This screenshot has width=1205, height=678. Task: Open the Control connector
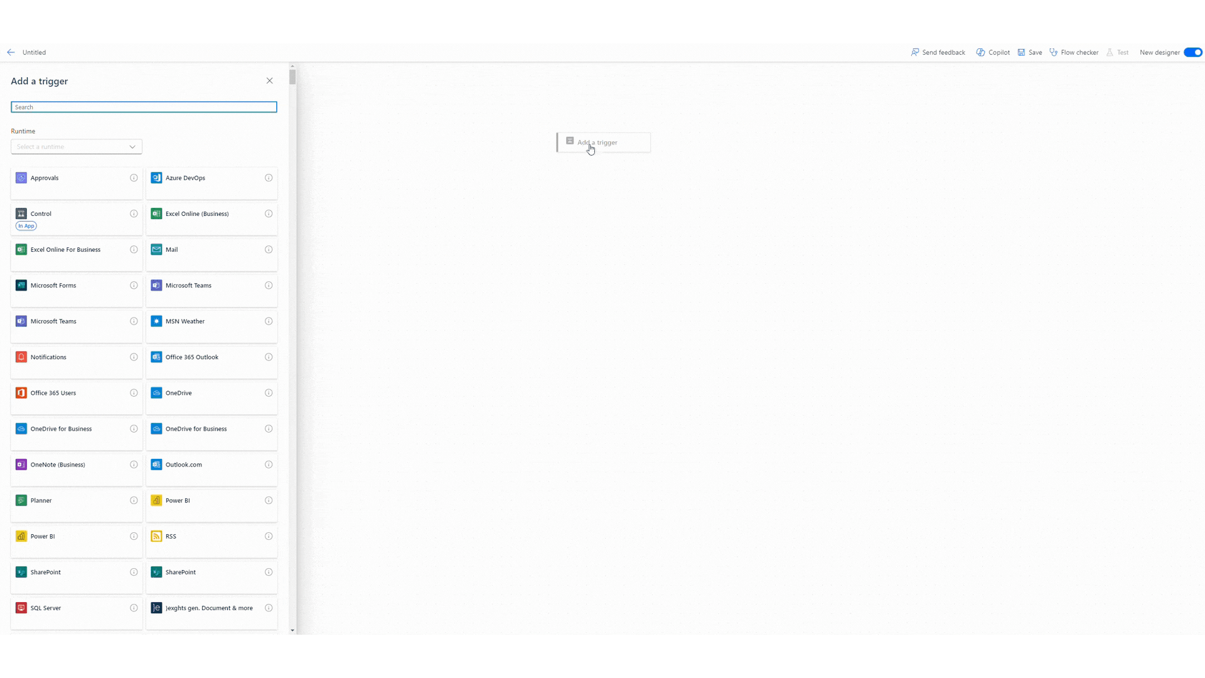pos(77,219)
